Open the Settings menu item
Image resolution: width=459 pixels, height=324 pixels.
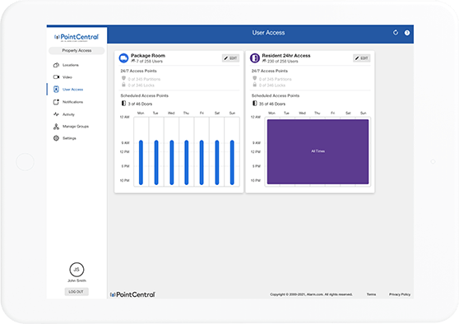click(69, 138)
